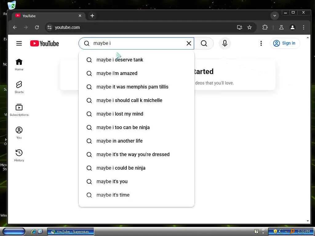Choose suggestion 'maybe it was memphis pam tillis'
Screen dimensions: 315x236
pos(136,87)
